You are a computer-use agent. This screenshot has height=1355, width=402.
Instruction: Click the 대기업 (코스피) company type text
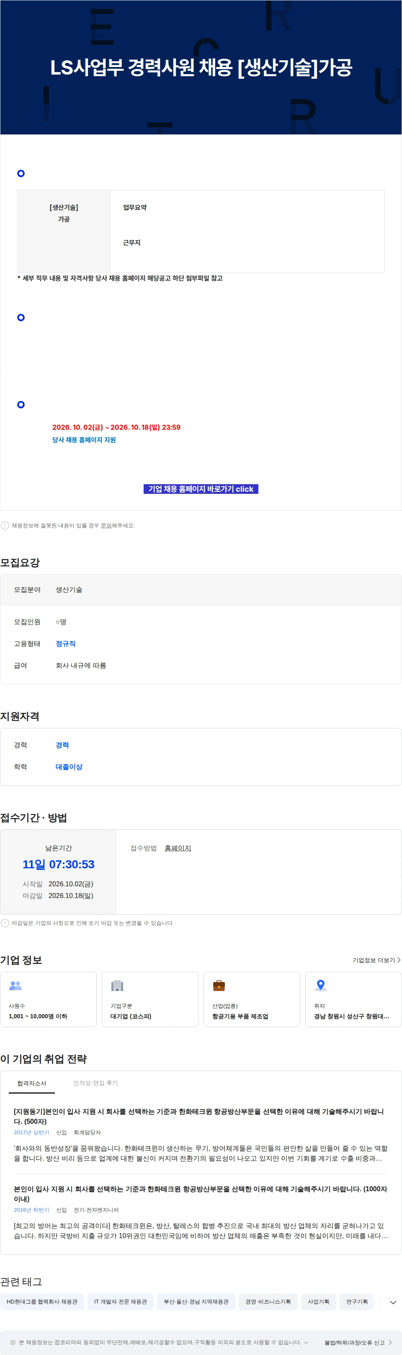pyautogui.click(x=131, y=1016)
